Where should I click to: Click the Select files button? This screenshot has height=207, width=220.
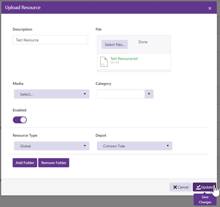(115, 44)
